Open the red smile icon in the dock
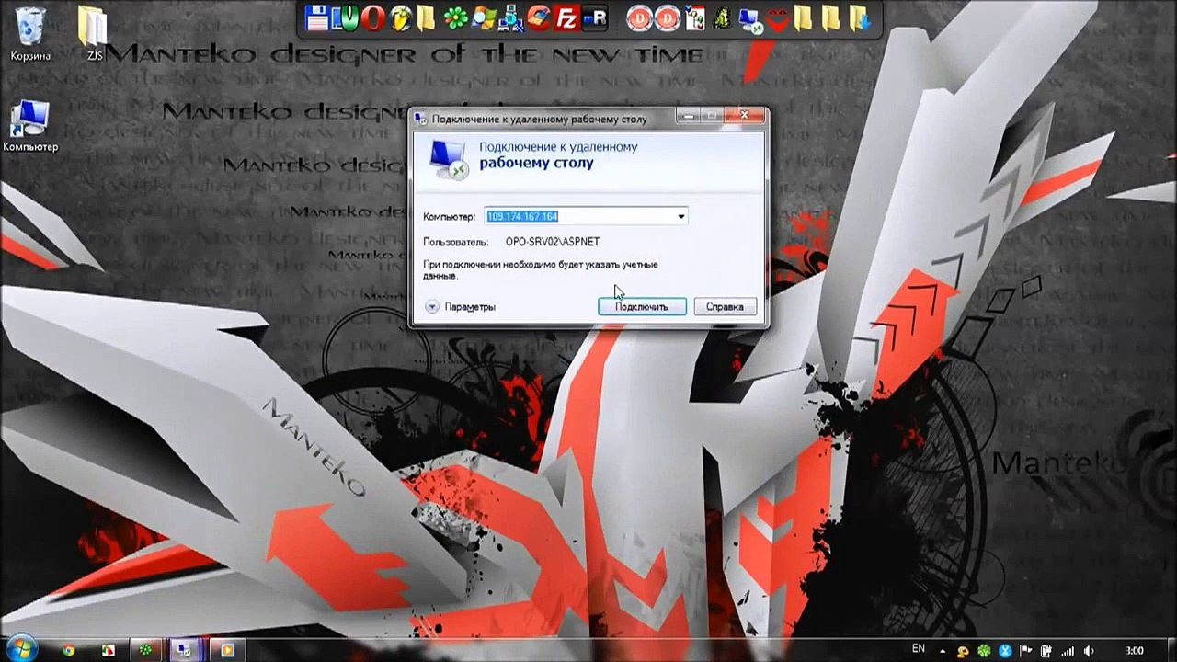This screenshot has width=1177, height=662. tap(778, 18)
